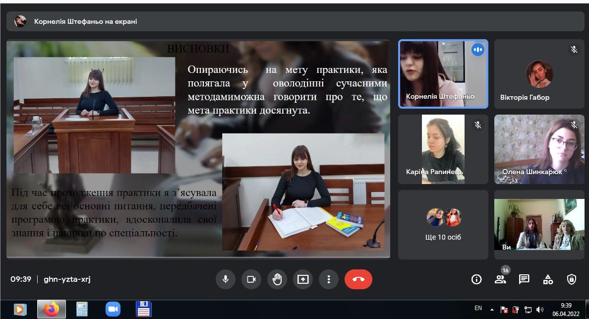Viewport: 589px width, 319px height.
Task: Click the action center flag tray icon
Action: point(504,310)
